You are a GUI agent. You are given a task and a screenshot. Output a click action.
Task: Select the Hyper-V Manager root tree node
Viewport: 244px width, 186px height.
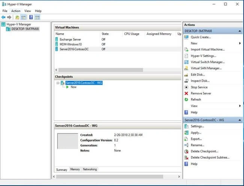coord(19,24)
